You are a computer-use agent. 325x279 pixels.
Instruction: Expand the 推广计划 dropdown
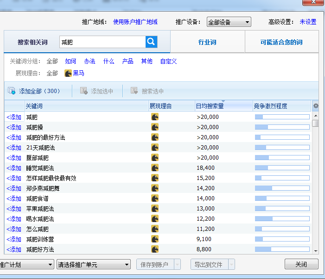coord(27,265)
